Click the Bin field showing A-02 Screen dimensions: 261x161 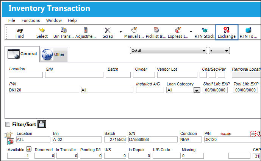(77, 139)
